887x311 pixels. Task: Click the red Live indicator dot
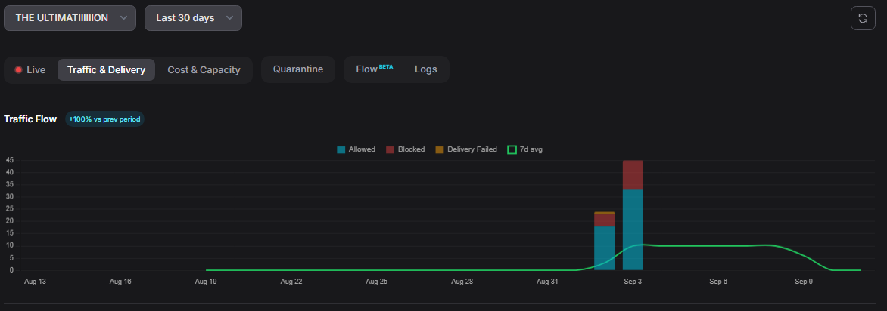18,70
